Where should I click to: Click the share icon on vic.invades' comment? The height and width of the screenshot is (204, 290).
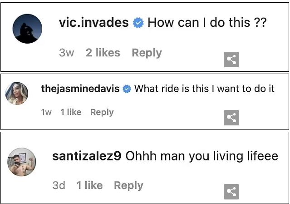coord(231,60)
